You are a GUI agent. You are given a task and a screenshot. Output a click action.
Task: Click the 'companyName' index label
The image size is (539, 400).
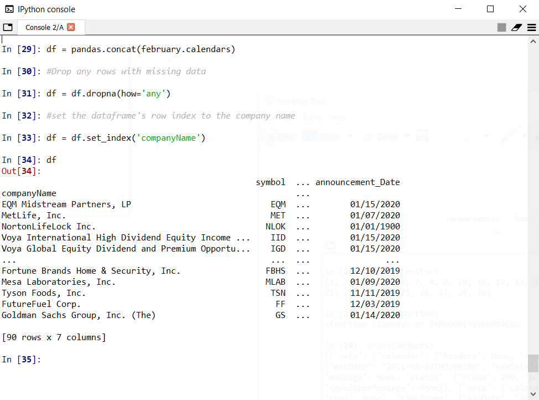point(29,193)
